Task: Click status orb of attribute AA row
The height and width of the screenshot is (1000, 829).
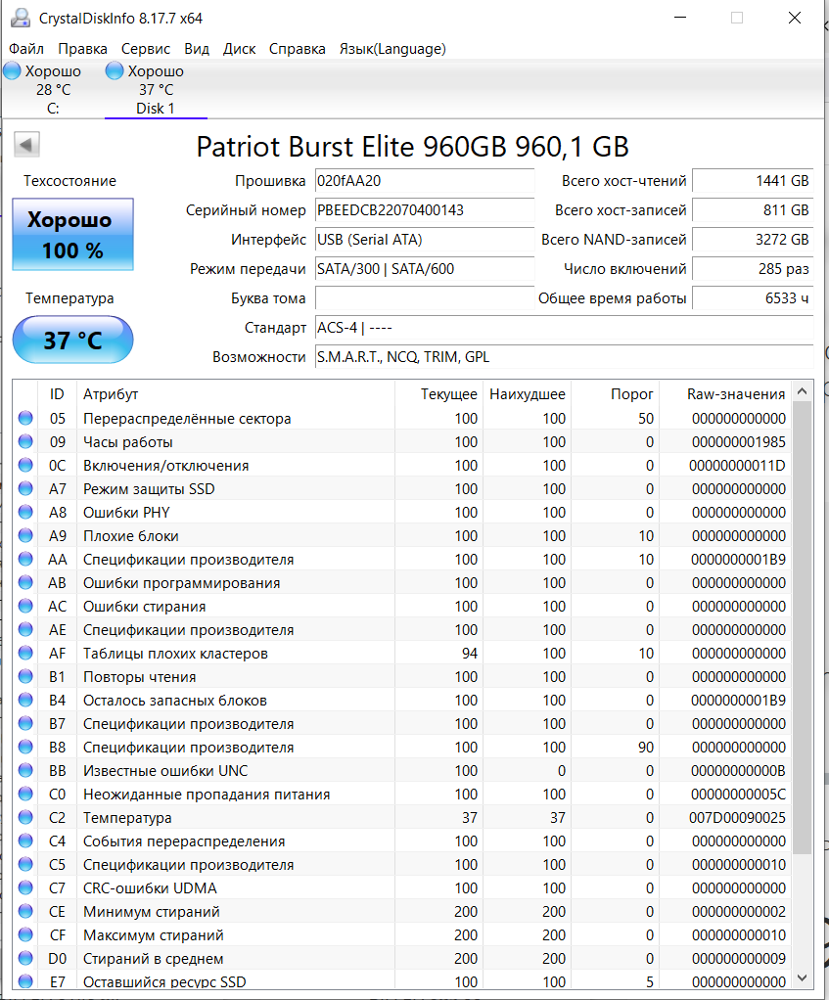Action: point(25,560)
